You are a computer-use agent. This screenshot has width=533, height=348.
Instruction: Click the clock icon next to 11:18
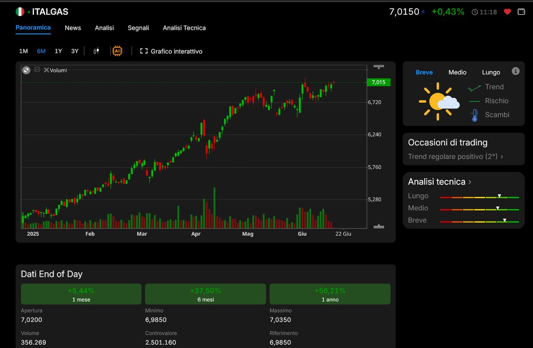pos(475,12)
